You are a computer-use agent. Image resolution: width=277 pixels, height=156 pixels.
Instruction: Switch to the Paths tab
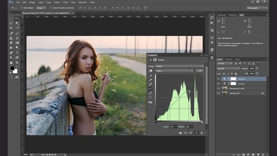coord(238,59)
